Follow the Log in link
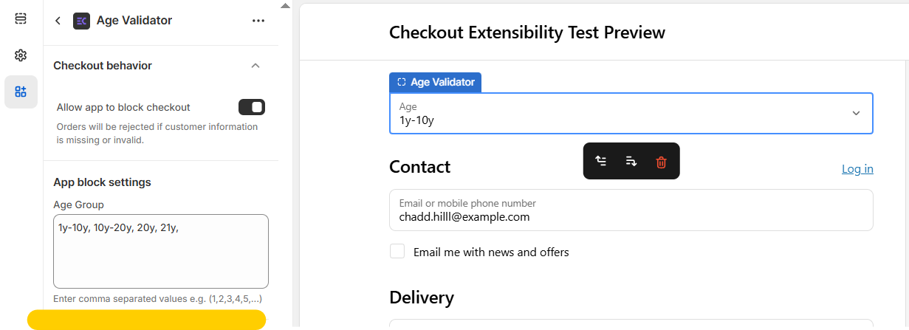Screen dimensions: 909x330 click(857, 169)
